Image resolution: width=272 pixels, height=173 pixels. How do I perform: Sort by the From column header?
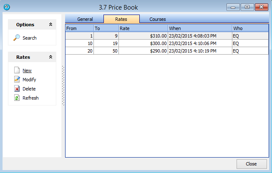(x=79, y=28)
